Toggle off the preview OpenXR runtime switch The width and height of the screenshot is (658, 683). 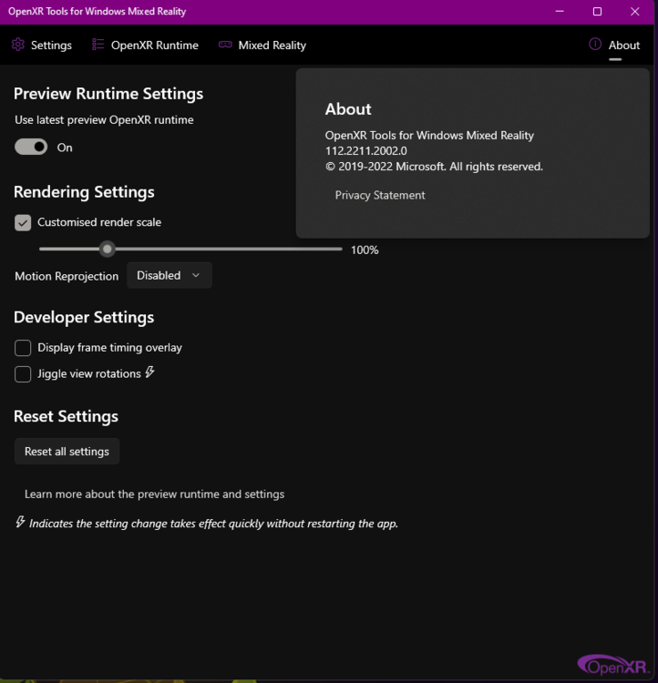point(31,147)
